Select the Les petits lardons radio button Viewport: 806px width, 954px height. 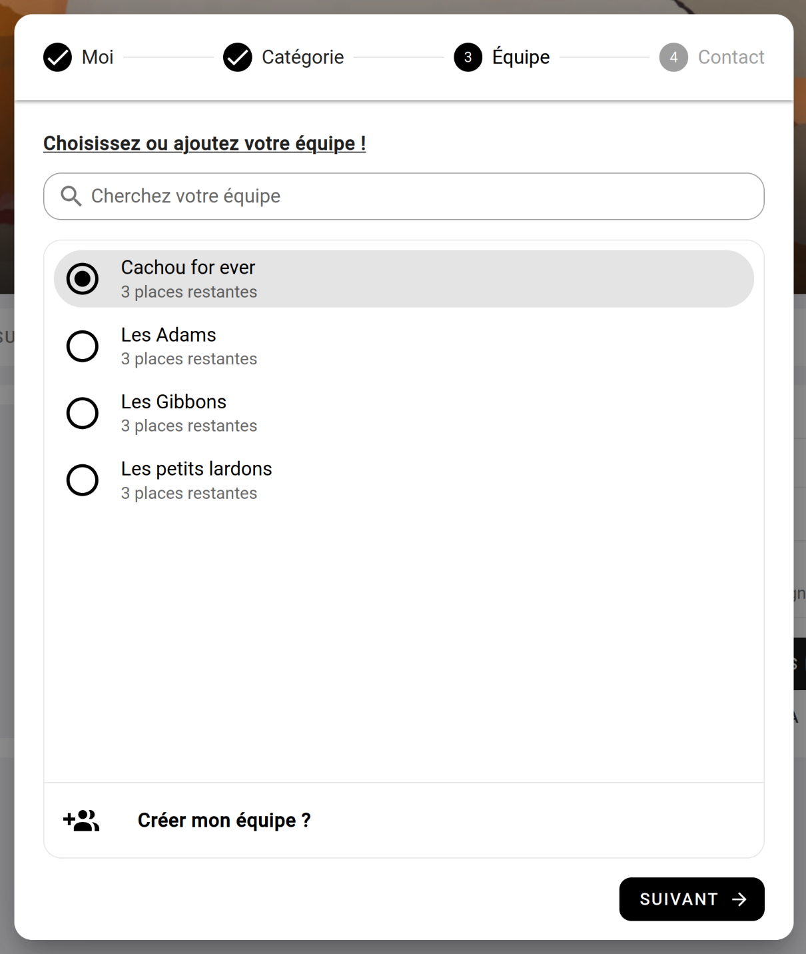click(x=83, y=480)
